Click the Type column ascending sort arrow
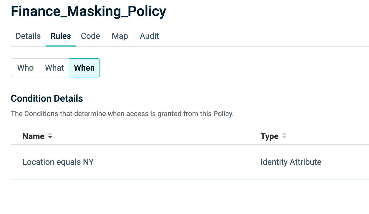This screenshot has width=369, height=214. tap(284, 134)
